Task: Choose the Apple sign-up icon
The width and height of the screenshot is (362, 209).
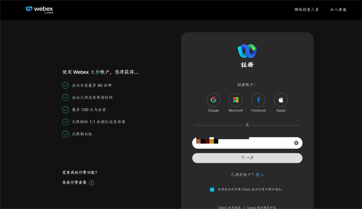Action: click(281, 99)
